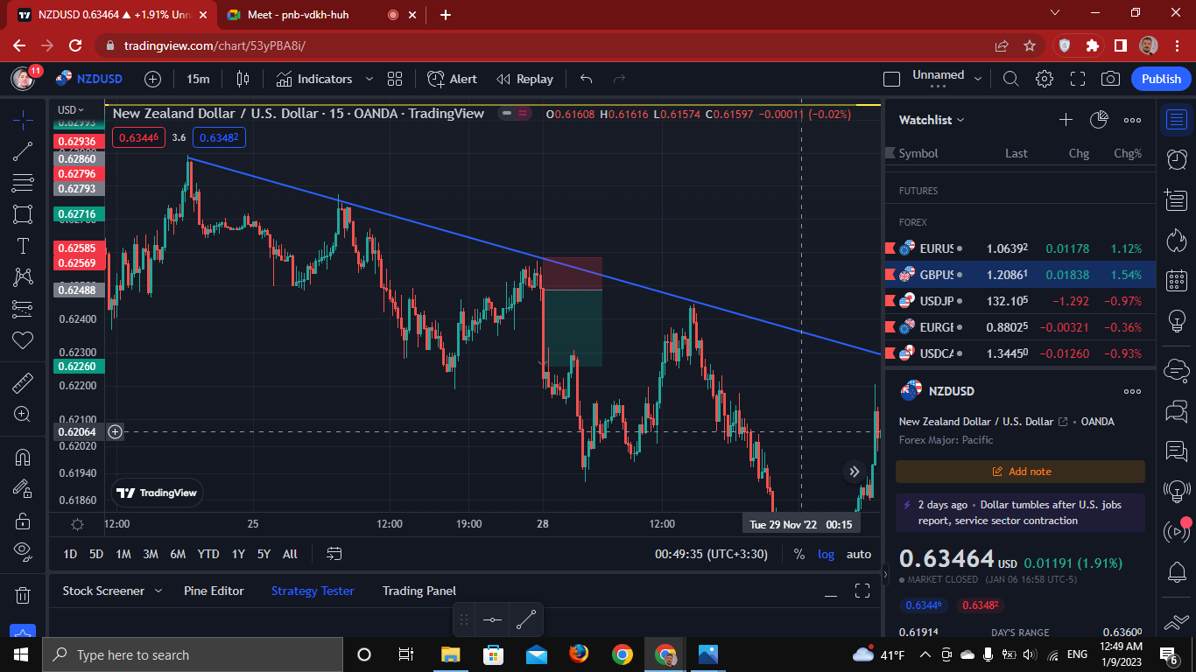Toggle hide all drawings eye icon

pos(22,549)
